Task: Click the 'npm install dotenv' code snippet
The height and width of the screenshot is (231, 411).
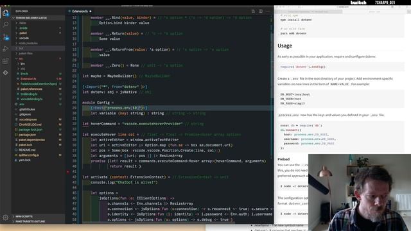Action: click(296, 20)
